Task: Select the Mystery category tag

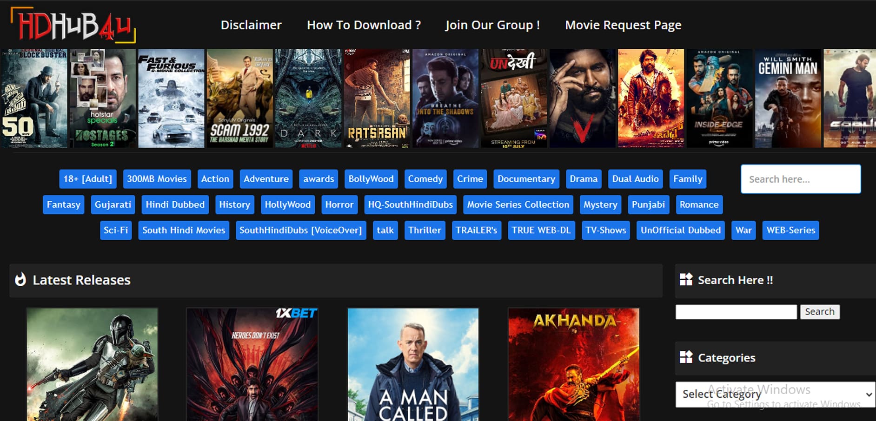Action: [601, 204]
